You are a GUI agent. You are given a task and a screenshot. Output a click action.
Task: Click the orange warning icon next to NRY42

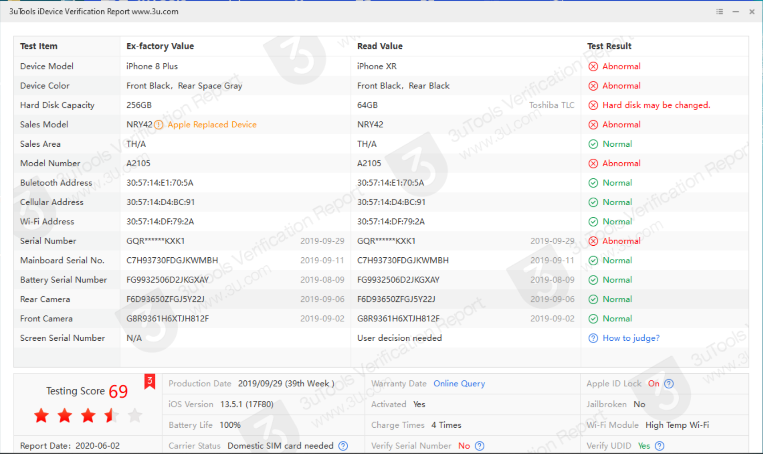pyautogui.click(x=158, y=125)
